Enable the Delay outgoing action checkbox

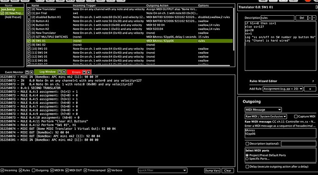(247, 167)
